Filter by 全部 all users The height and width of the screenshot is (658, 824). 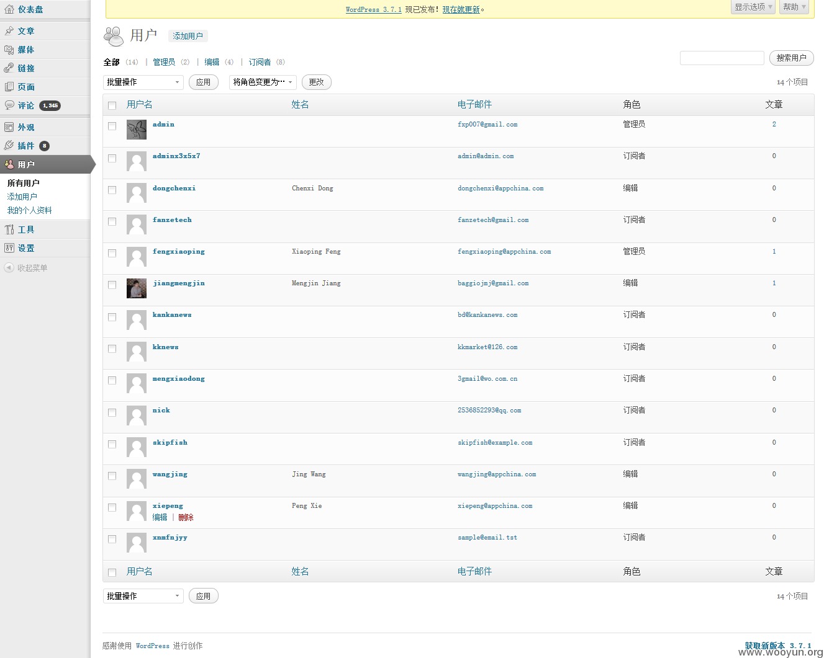pyautogui.click(x=112, y=62)
